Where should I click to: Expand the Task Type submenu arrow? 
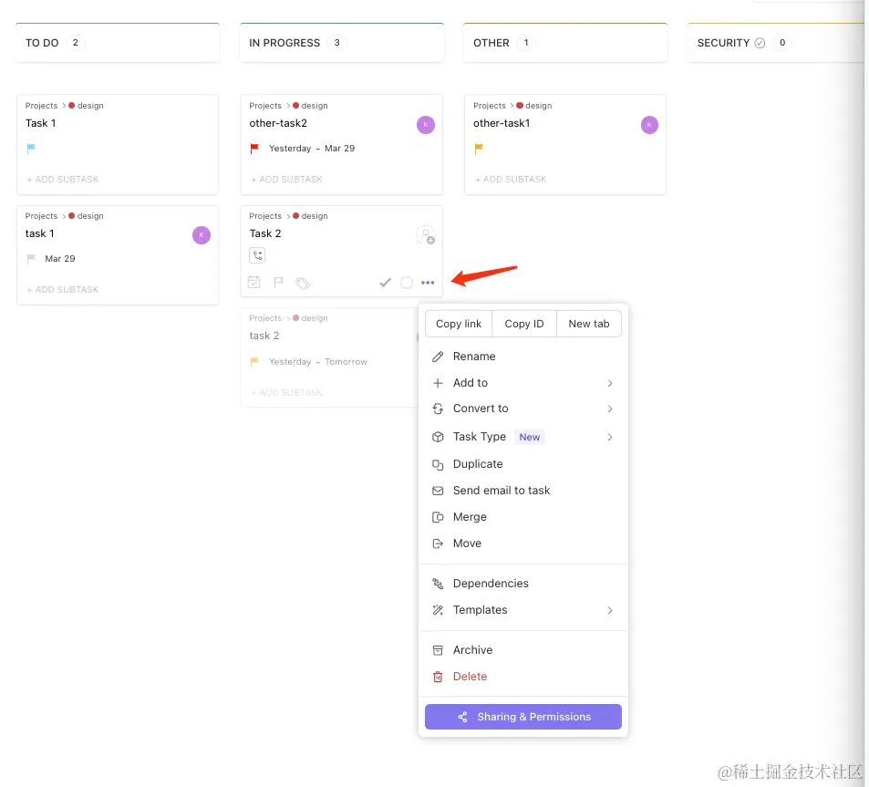(610, 437)
